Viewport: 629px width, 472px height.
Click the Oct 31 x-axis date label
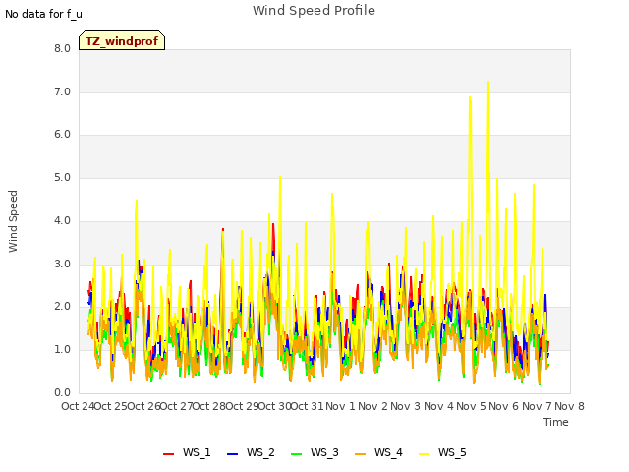coord(307,406)
